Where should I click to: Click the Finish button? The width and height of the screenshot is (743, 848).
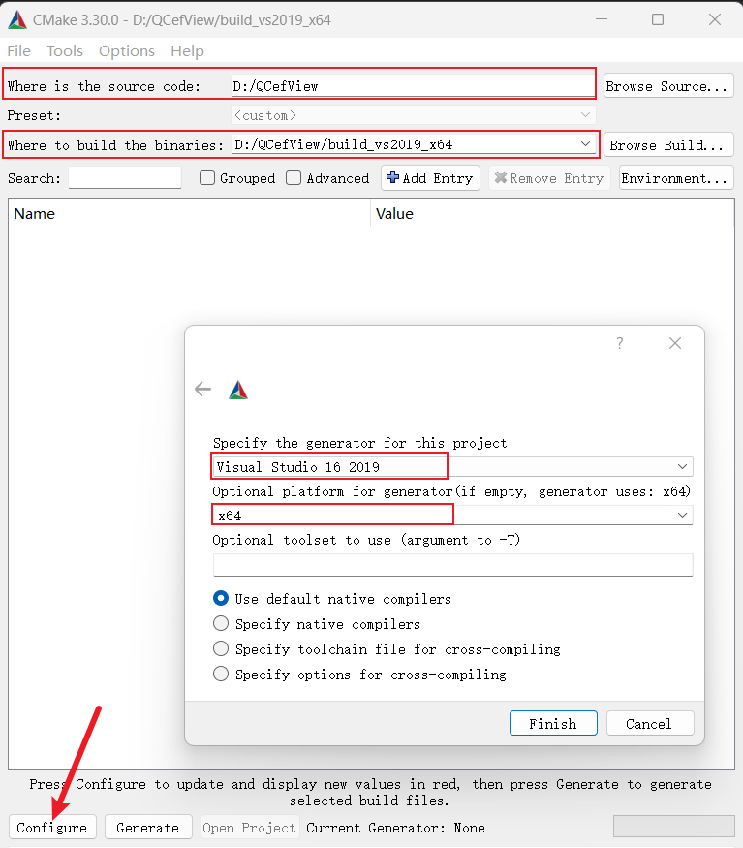pyautogui.click(x=553, y=723)
